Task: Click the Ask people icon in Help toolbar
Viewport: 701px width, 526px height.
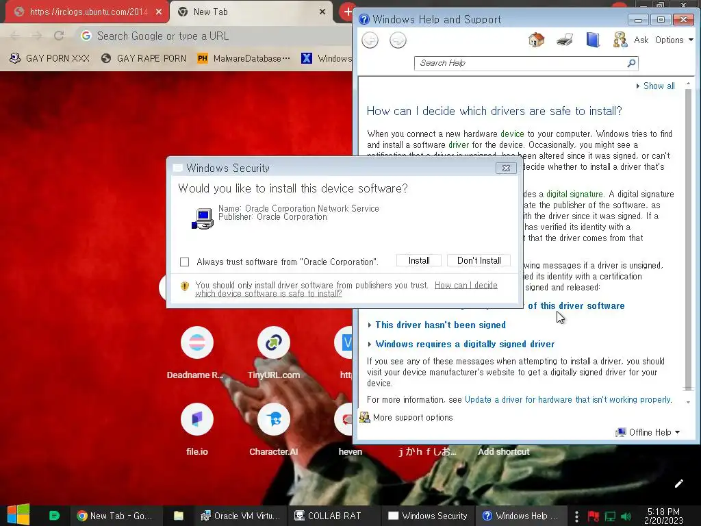Action: pos(620,40)
